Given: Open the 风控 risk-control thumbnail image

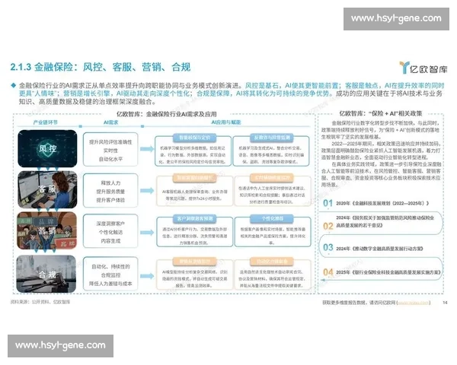Looking at the screenshot, I should [47, 148].
